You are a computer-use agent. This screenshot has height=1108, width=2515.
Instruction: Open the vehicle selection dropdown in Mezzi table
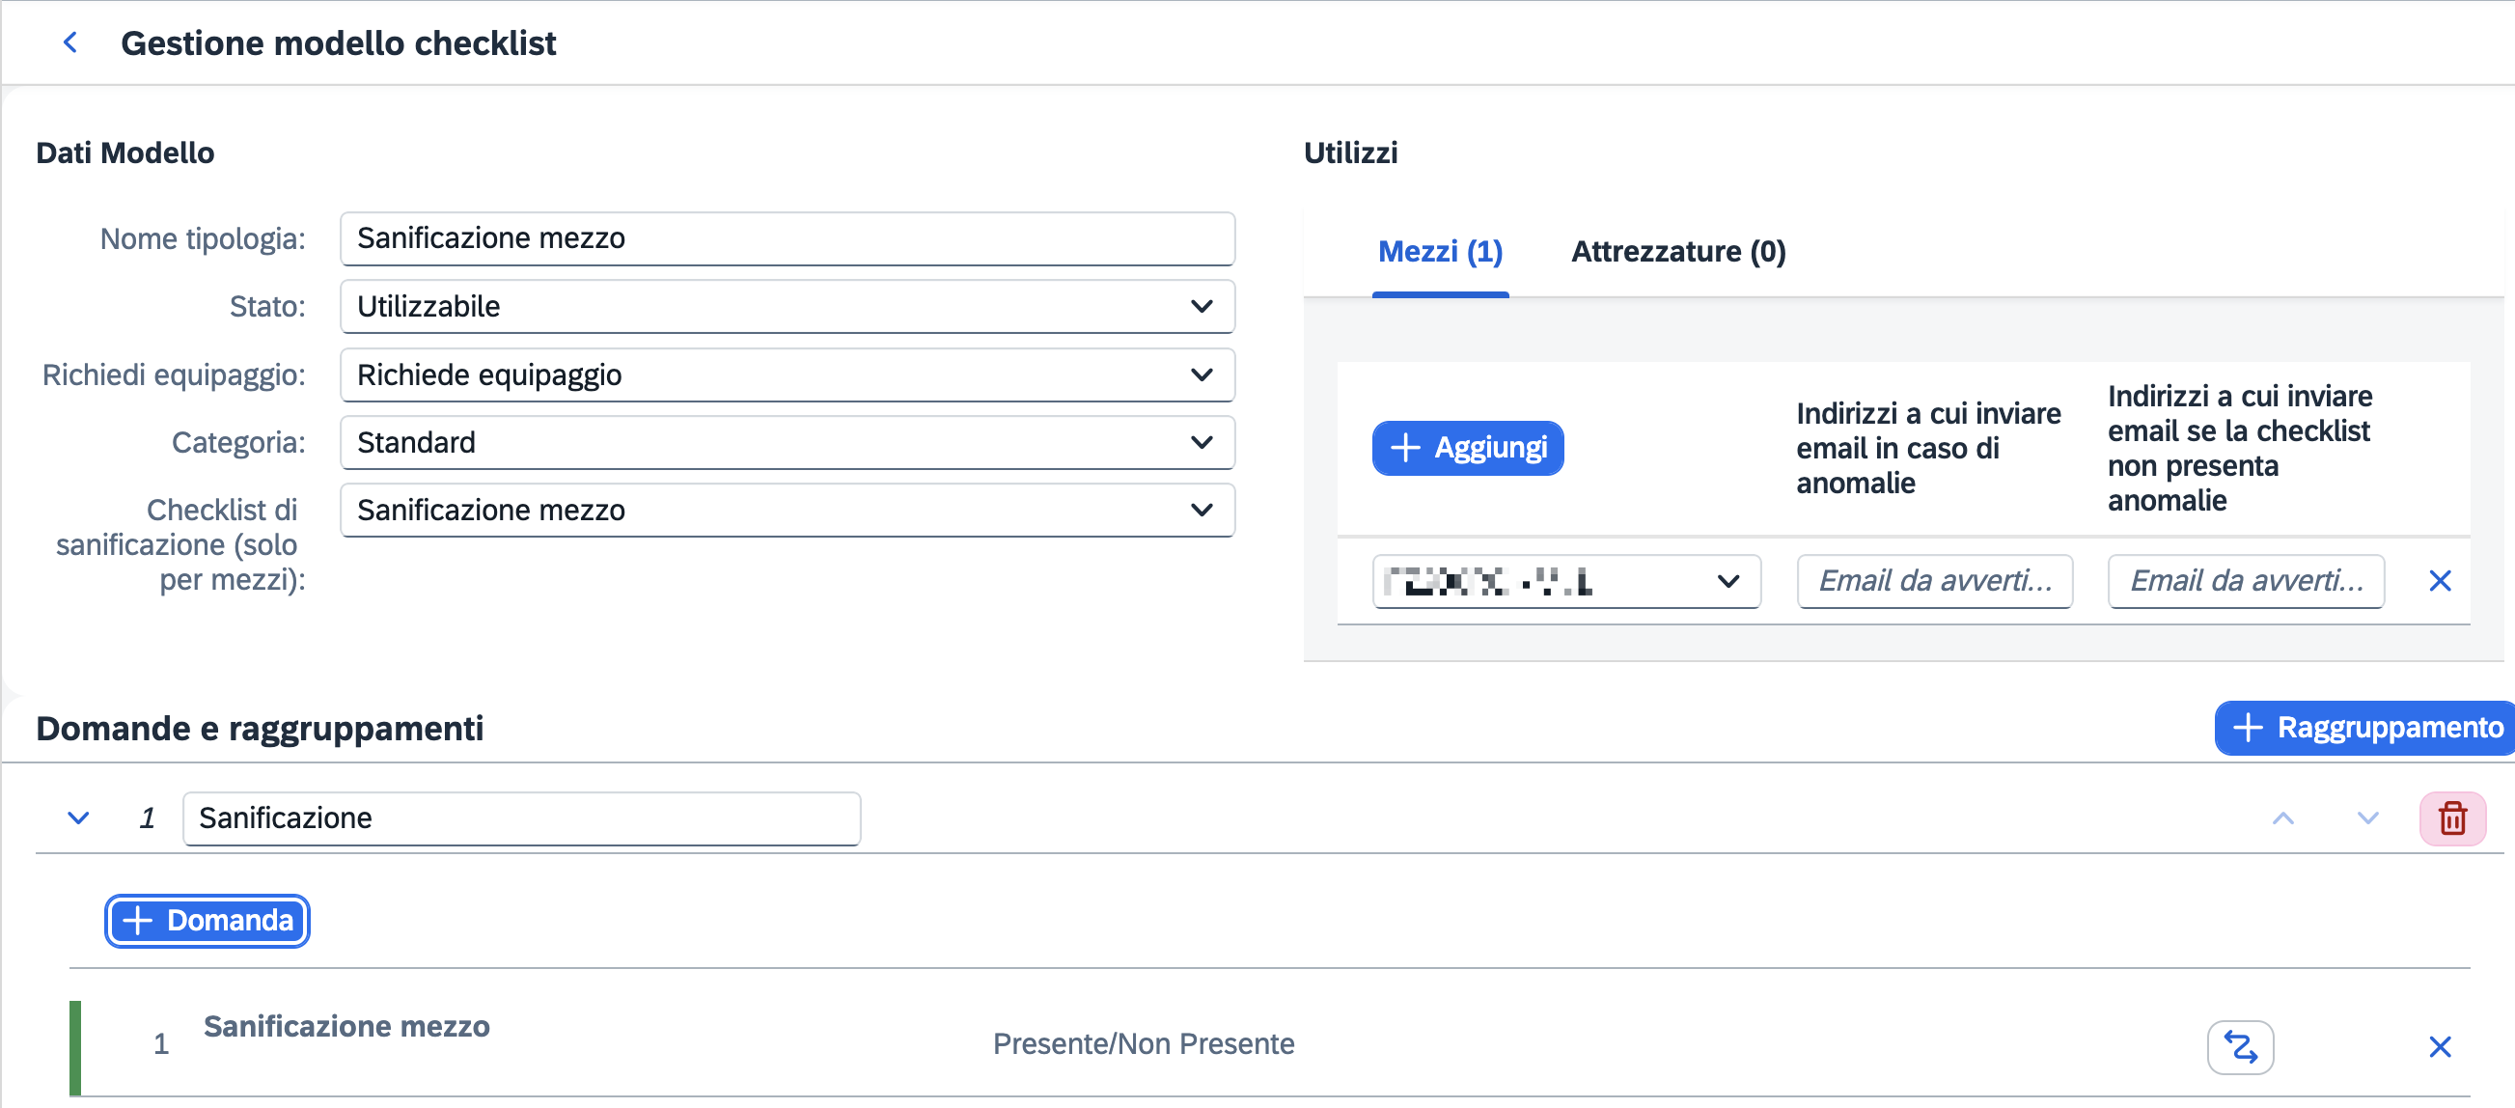[x=1565, y=581]
